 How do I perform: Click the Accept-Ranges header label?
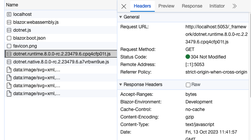[x=137, y=94]
